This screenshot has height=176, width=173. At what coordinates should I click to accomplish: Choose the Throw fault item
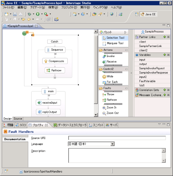pyautogui.click(x=108, y=94)
